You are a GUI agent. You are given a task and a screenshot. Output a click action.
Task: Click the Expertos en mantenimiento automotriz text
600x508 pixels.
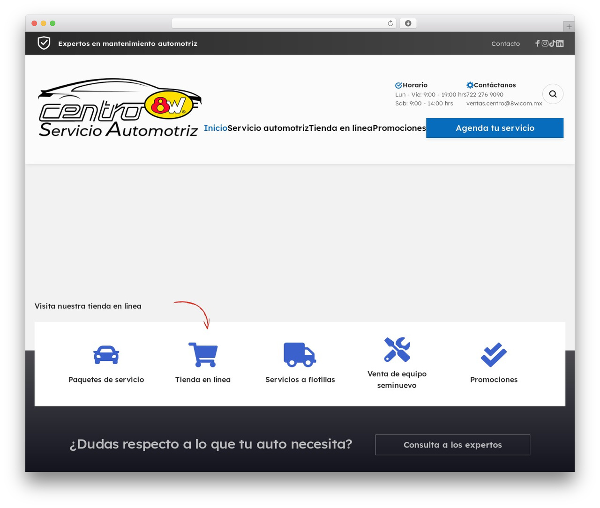(127, 44)
